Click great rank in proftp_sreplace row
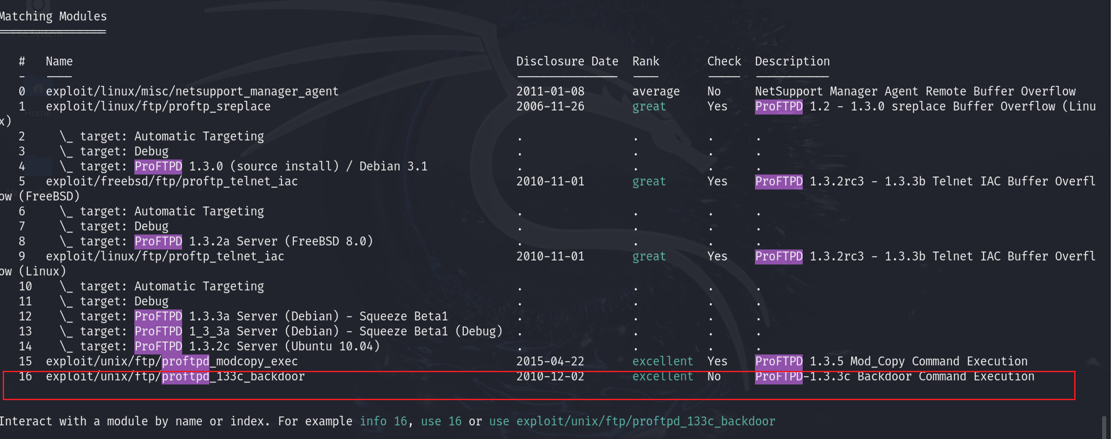The image size is (1111, 439). (x=649, y=106)
